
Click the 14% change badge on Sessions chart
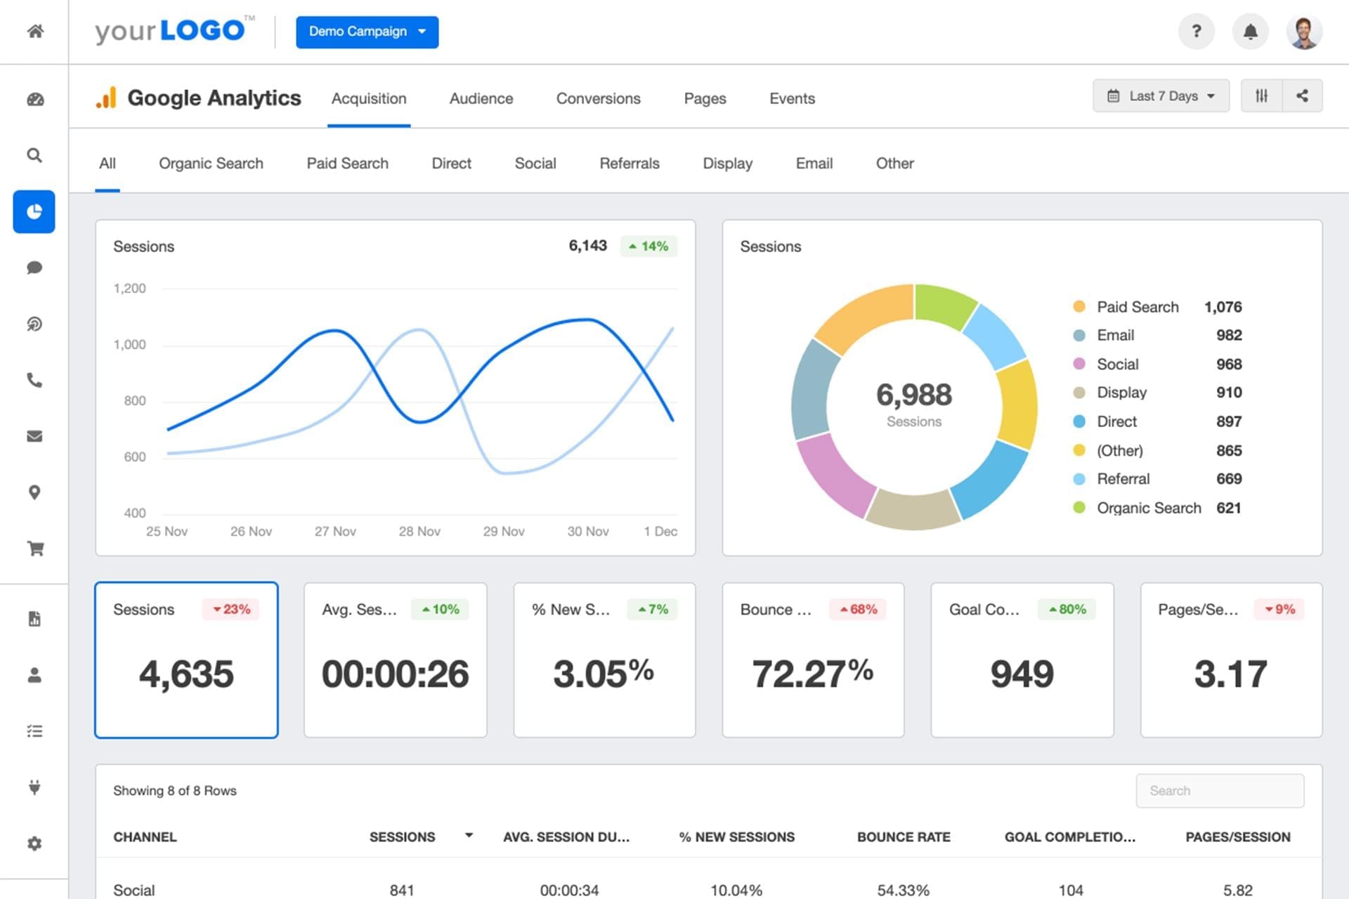(x=649, y=247)
